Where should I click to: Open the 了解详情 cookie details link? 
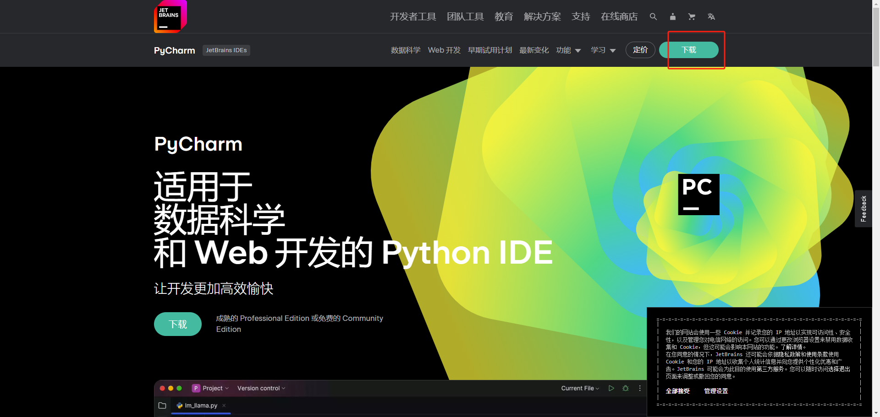tap(792, 347)
